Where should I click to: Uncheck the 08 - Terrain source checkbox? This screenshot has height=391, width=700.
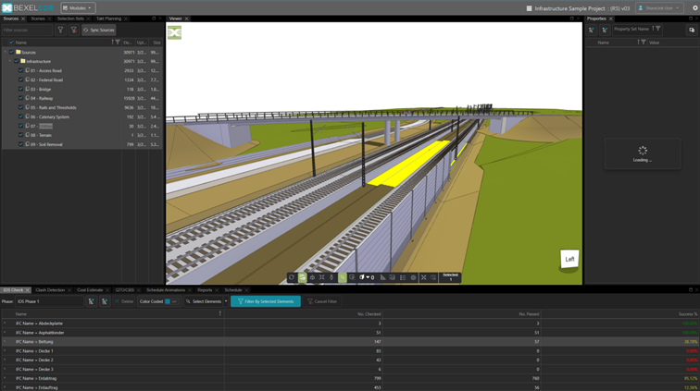pos(21,135)
